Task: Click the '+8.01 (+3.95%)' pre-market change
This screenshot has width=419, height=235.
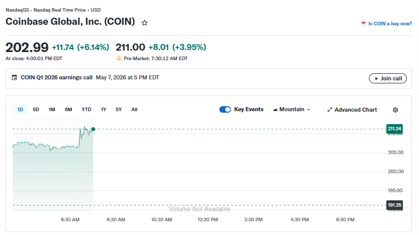Action: click(177, 48)
